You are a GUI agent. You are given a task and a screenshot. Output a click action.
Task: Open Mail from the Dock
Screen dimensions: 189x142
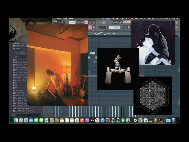pos(31,120)
